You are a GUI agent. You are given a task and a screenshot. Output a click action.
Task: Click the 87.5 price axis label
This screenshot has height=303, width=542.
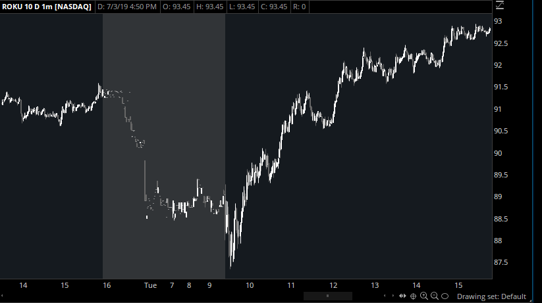[x=501, y=262]
